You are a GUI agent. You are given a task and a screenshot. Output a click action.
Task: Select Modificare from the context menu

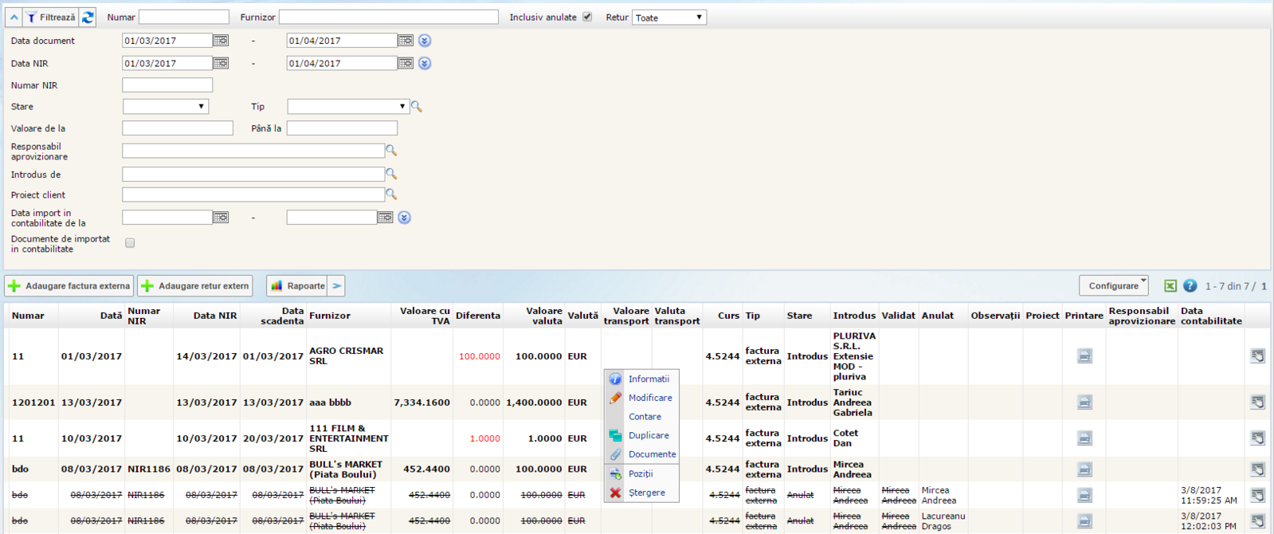pyautogui.click(x=649, y=398)
